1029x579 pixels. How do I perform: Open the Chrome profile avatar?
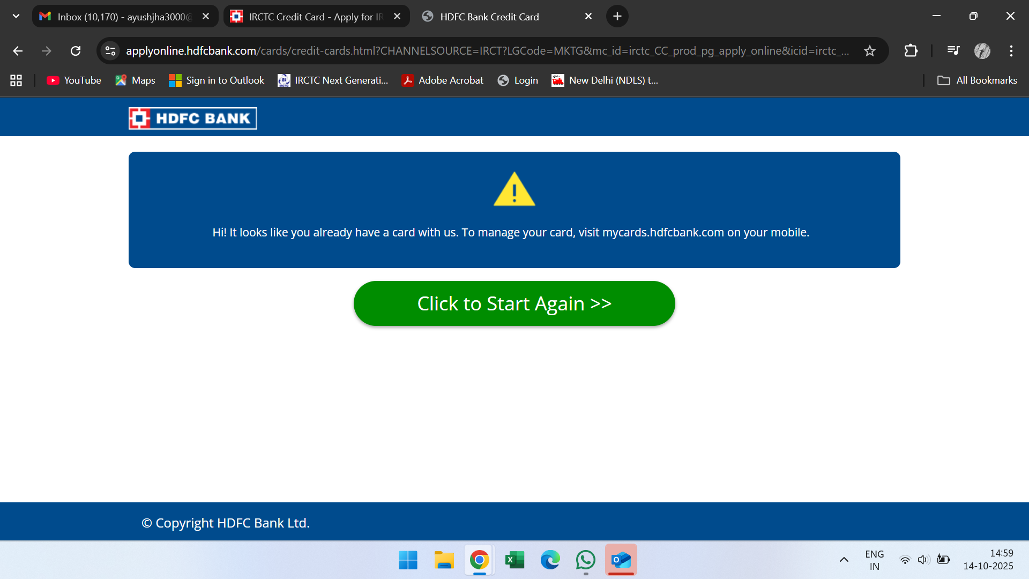click(x=982, y=51)
